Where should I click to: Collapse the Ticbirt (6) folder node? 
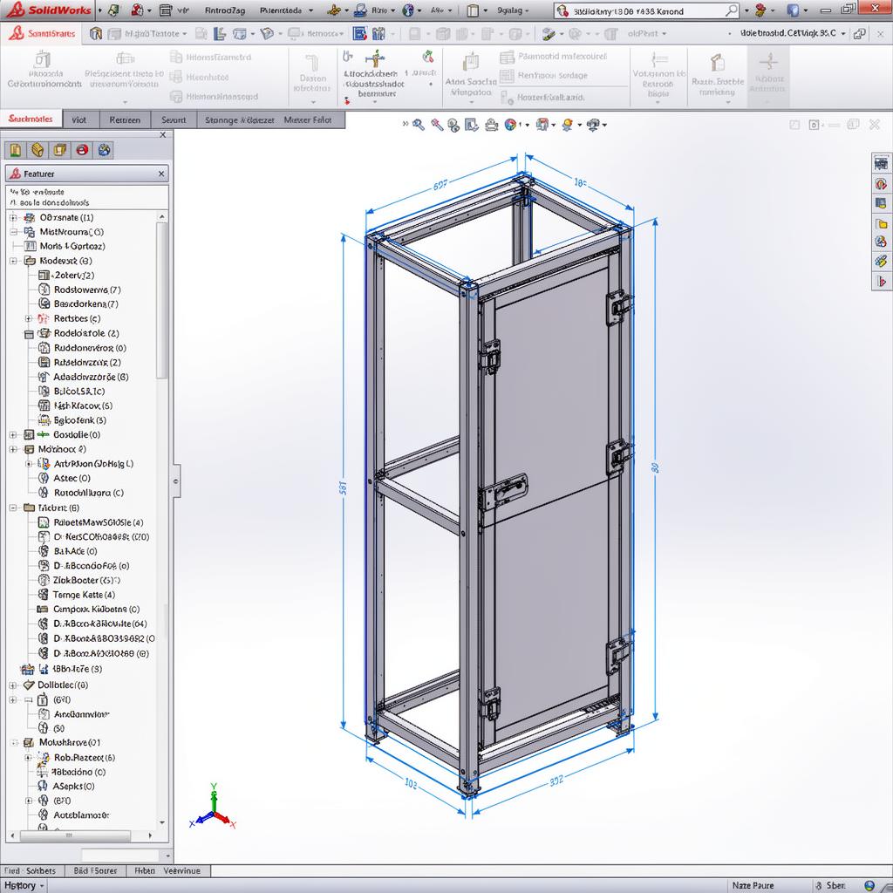(x=13, y=508)
